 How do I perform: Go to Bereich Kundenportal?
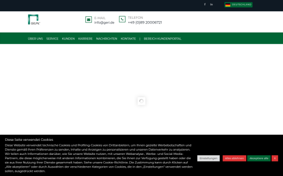[x=162, y=38]
